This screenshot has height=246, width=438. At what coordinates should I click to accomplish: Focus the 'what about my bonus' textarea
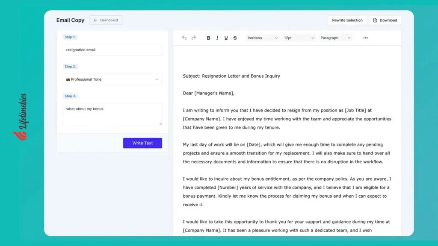[x=112, y=114]
